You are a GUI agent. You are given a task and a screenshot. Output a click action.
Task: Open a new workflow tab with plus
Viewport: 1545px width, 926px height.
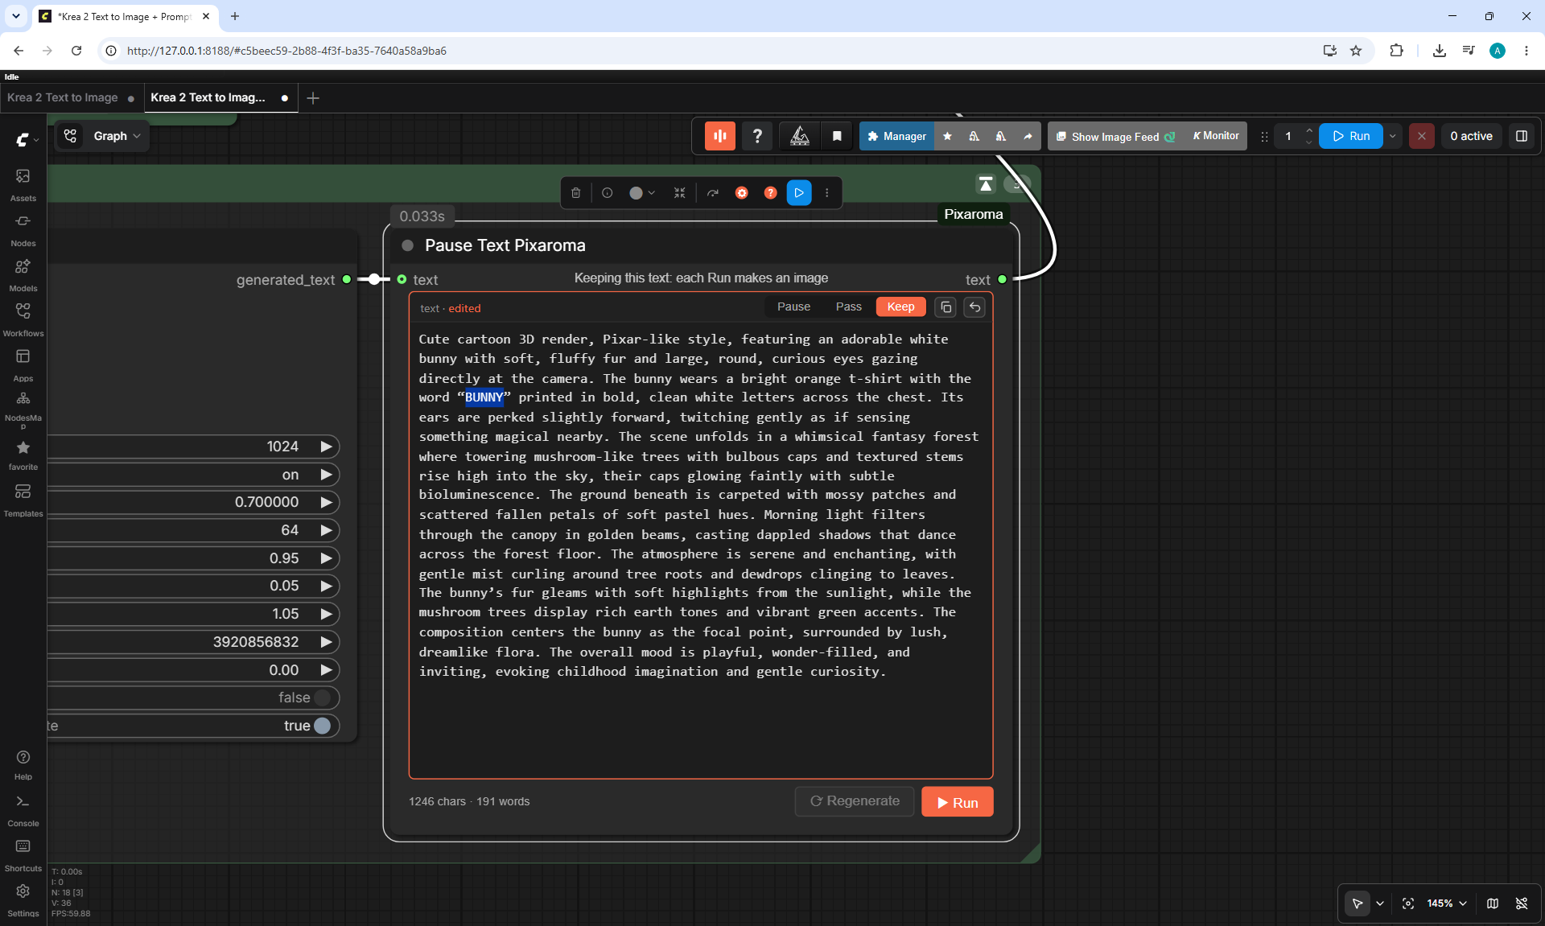tap(313, 98)
